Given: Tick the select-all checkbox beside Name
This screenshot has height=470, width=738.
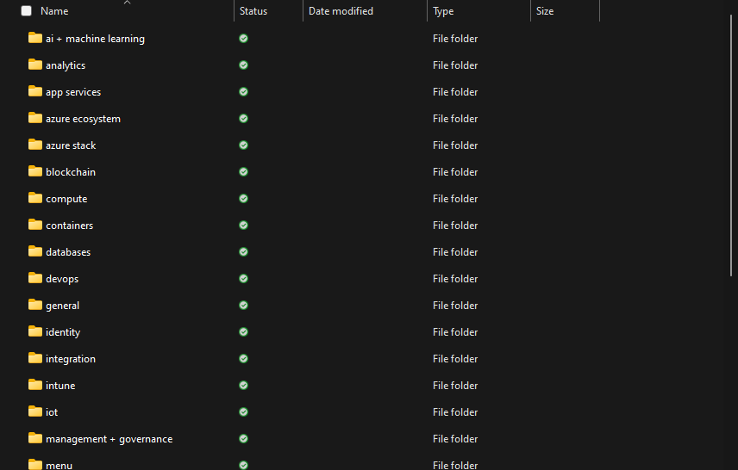Looking at the screenshot, I should (27, 11).
